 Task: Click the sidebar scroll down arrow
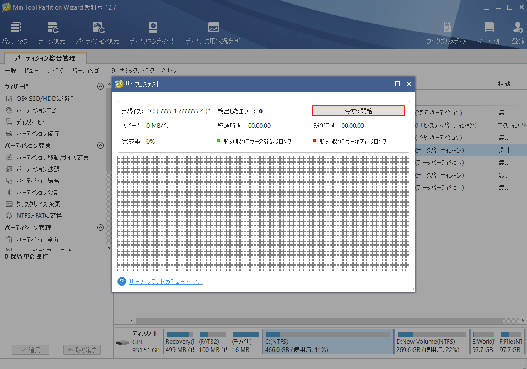point(109,248)
